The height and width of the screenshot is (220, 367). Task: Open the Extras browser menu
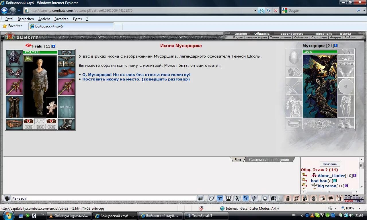pos(77,19)
